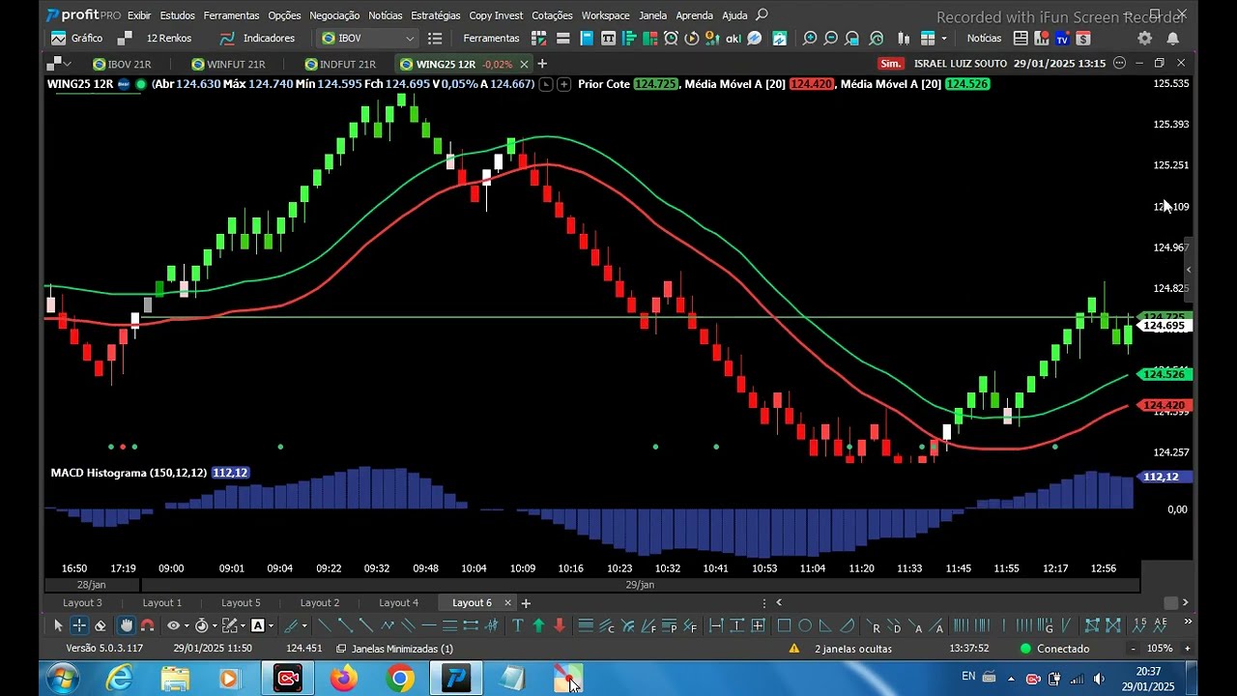Viewport: 1237px width, 696px height.
Task: Open the Estratégias menu
Action: click(435, 15)
